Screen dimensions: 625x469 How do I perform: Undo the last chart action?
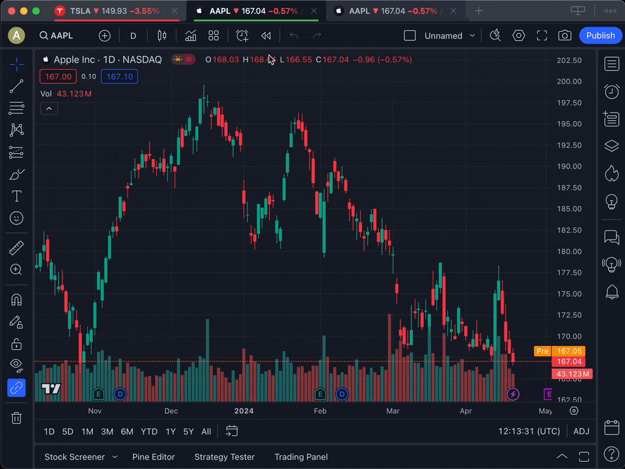tap(294, 35)
